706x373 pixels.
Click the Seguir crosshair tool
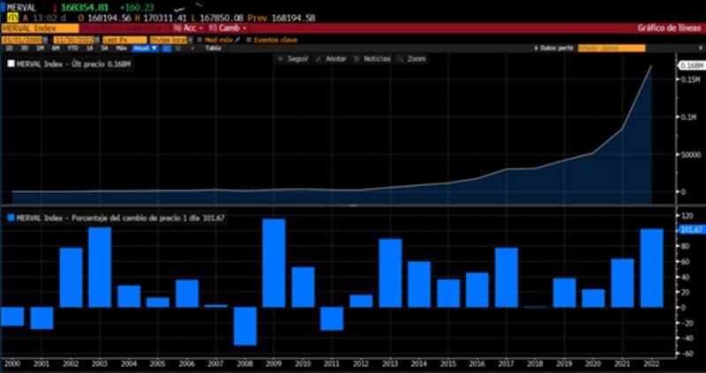294,58
